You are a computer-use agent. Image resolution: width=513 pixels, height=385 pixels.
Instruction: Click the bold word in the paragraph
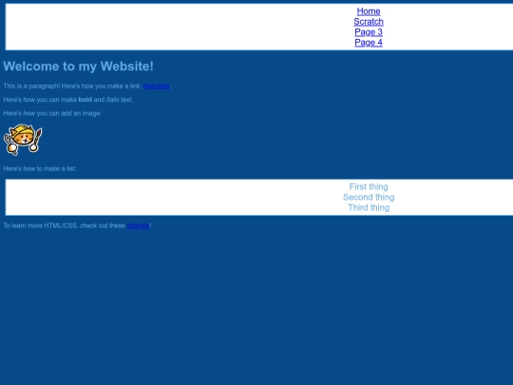click(85, 100)
